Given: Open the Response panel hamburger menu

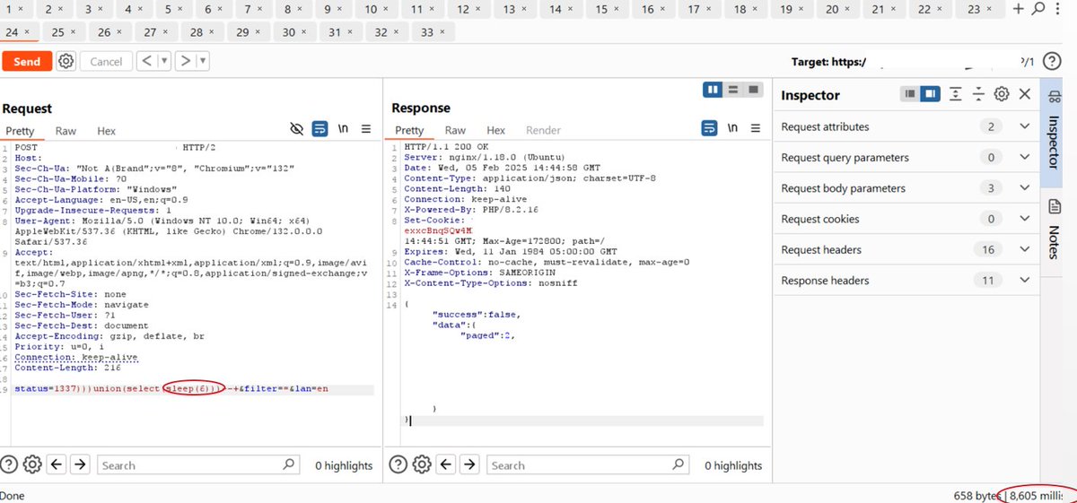Looking at the screenshot, I should (756, 127).
